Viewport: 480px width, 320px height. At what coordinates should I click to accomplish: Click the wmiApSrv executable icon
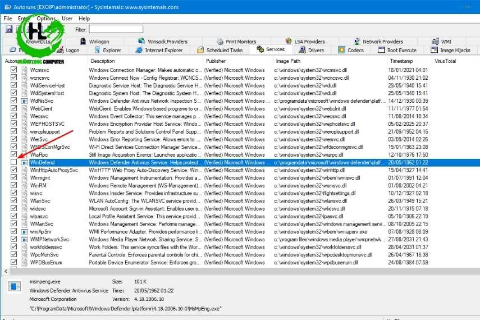click(25, 231)
